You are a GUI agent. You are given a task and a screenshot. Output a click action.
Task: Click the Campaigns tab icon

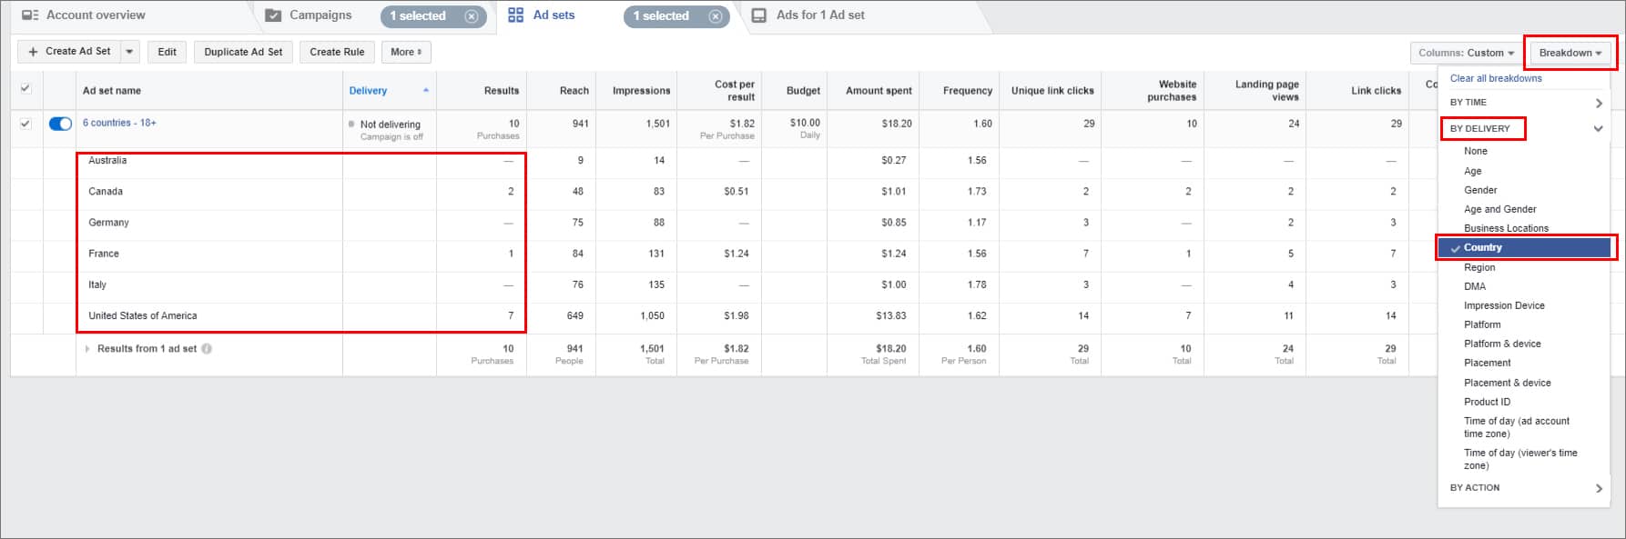[273, 15]
